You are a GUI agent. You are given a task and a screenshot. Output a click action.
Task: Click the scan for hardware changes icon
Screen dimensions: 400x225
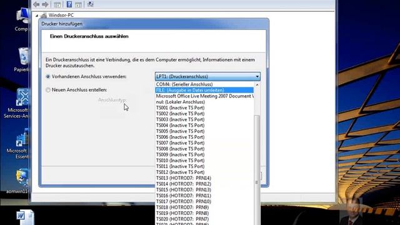pyautogui.click(x=90, y=4)
